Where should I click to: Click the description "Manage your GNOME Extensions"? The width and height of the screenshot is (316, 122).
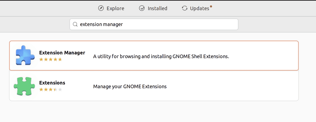[130, 86]
